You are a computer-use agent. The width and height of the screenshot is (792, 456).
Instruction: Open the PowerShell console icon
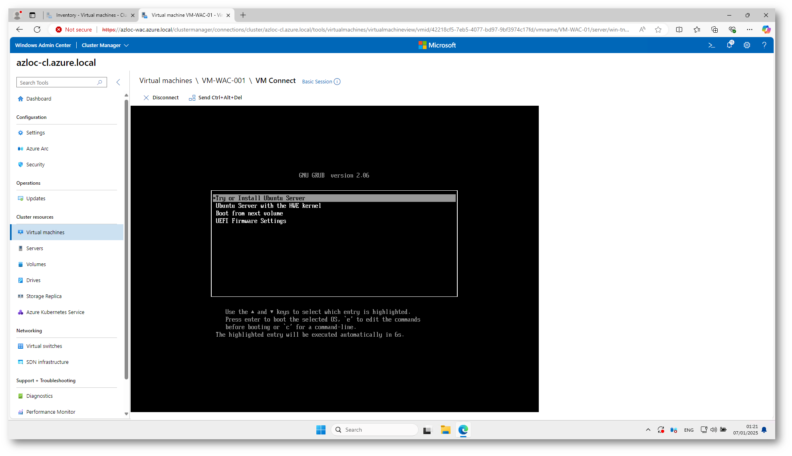(x=712, y=45)
